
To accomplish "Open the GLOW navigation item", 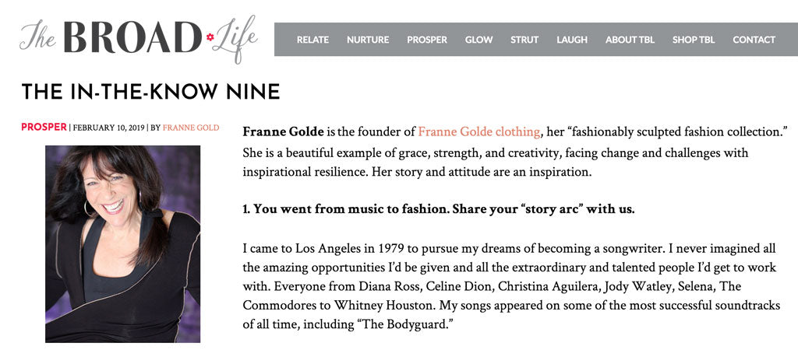I will point(478,40).
